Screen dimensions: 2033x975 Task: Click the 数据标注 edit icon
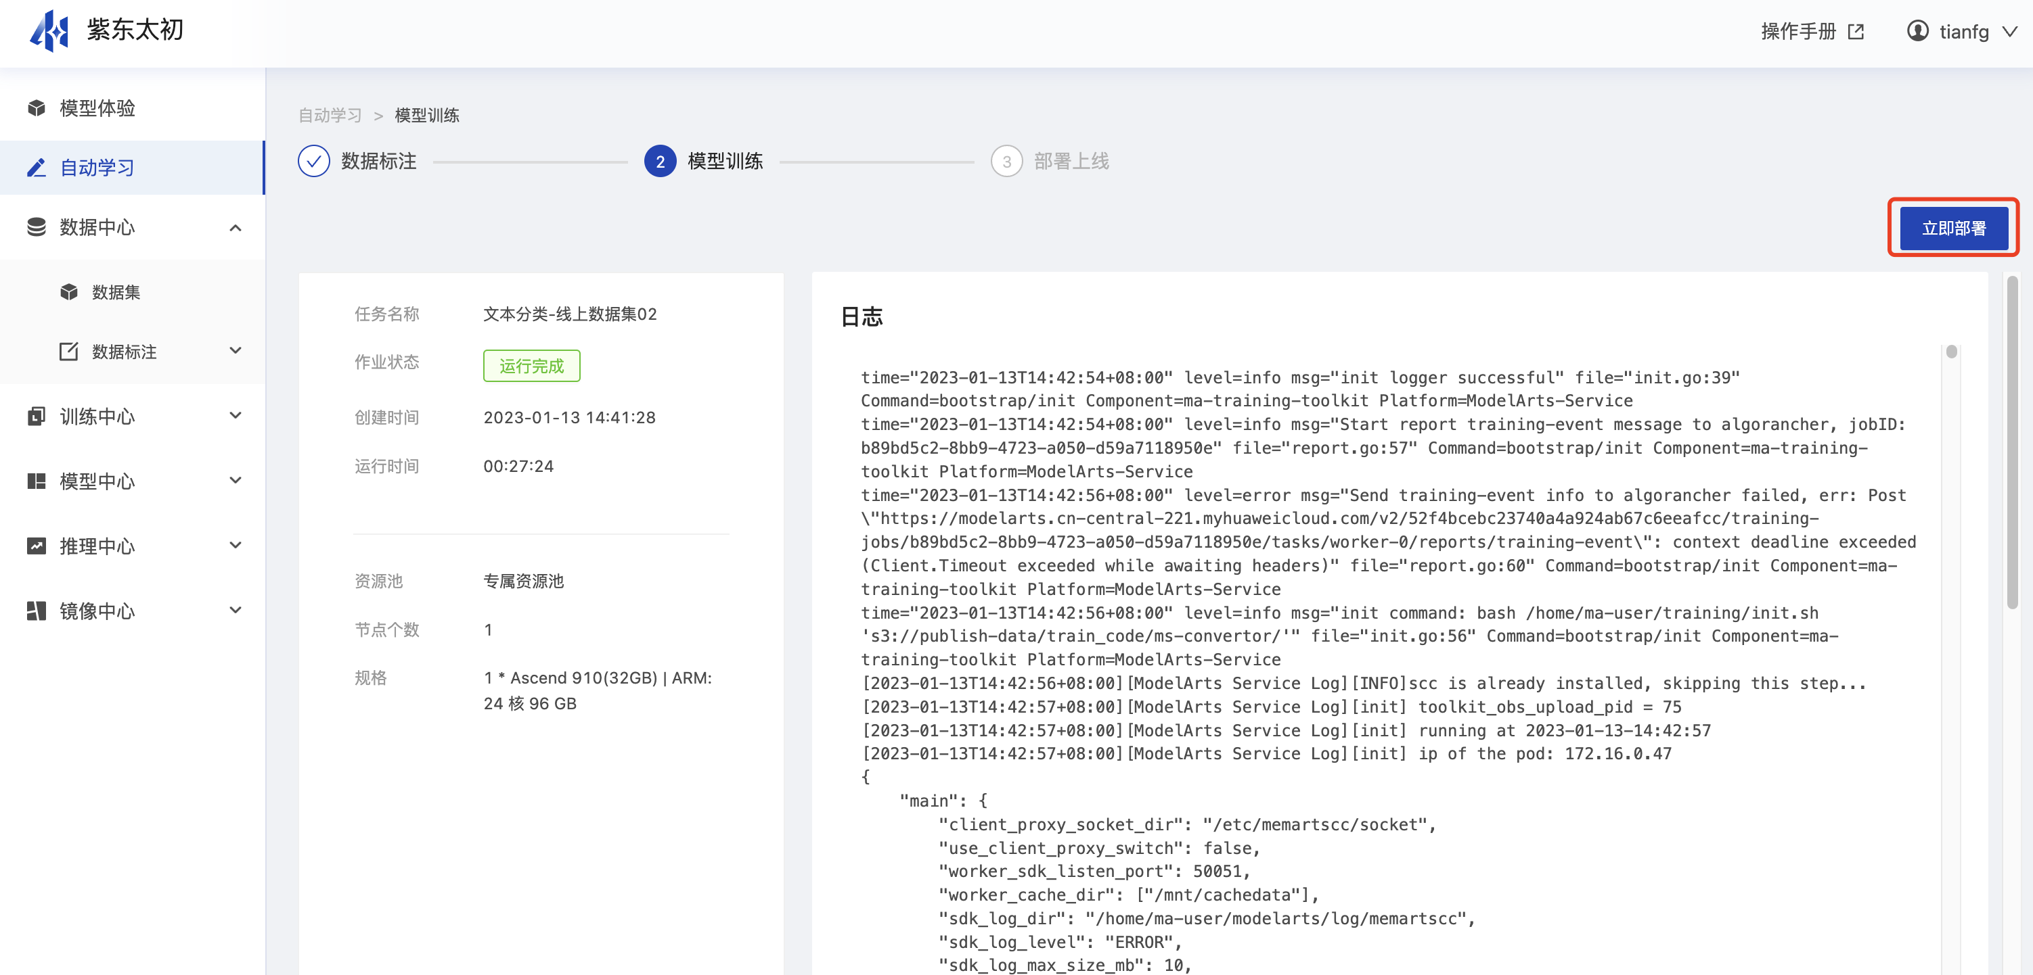[70, 352]
